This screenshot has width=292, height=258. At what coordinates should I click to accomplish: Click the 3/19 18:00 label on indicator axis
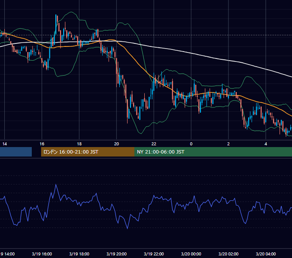click(79, 254)
